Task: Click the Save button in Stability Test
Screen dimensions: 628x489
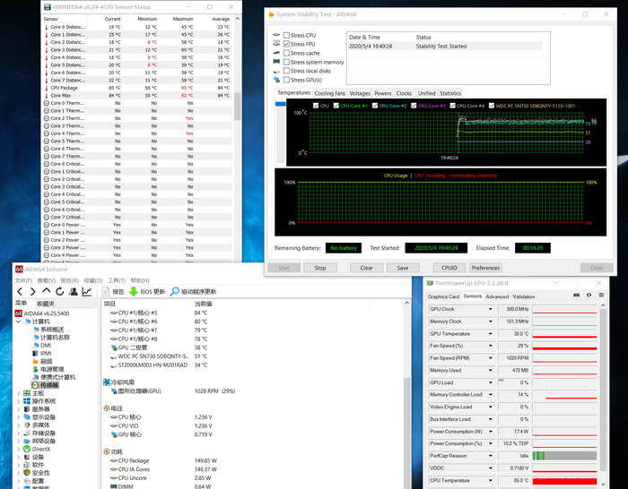Action: click(403, 268)
